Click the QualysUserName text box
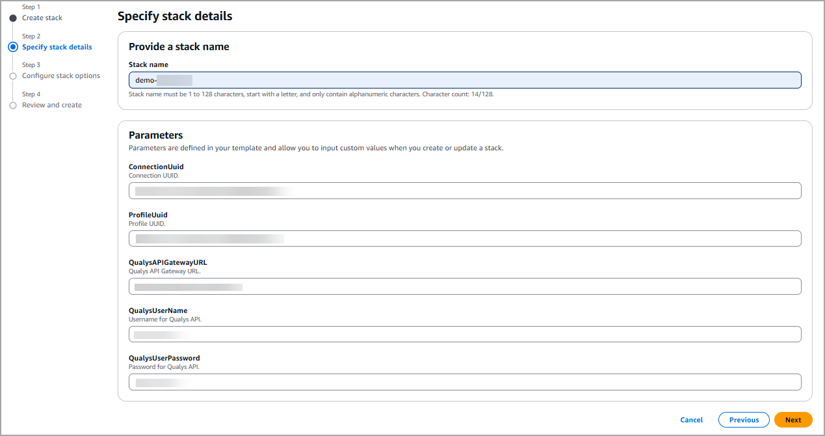The image size is (825, 436). click(464, 334)
